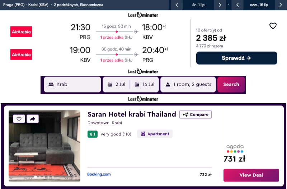The image size is (287, 189).
Task: Click the hotel Search button
Action: 231,84
